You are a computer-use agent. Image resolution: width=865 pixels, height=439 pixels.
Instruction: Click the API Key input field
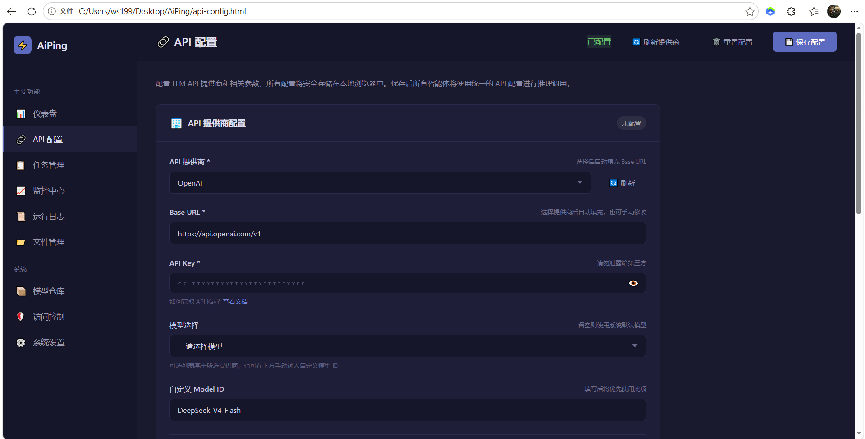point(408,283)
